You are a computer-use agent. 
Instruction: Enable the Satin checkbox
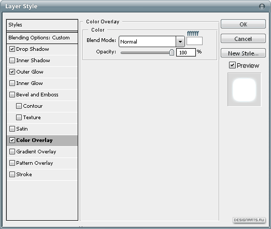pos(12,129)
